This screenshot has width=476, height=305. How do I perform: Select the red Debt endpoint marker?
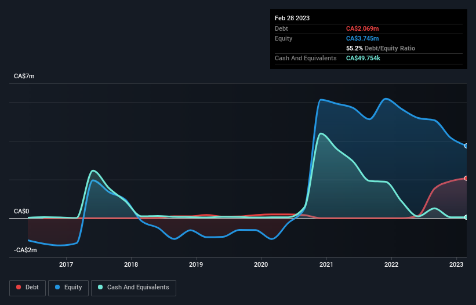click(466, 179)
